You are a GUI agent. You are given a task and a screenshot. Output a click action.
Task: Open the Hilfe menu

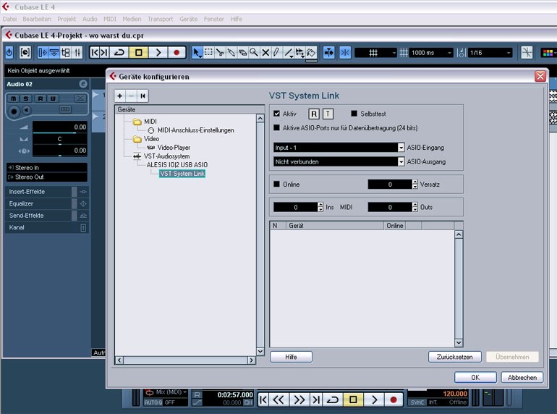pos(237,19)
